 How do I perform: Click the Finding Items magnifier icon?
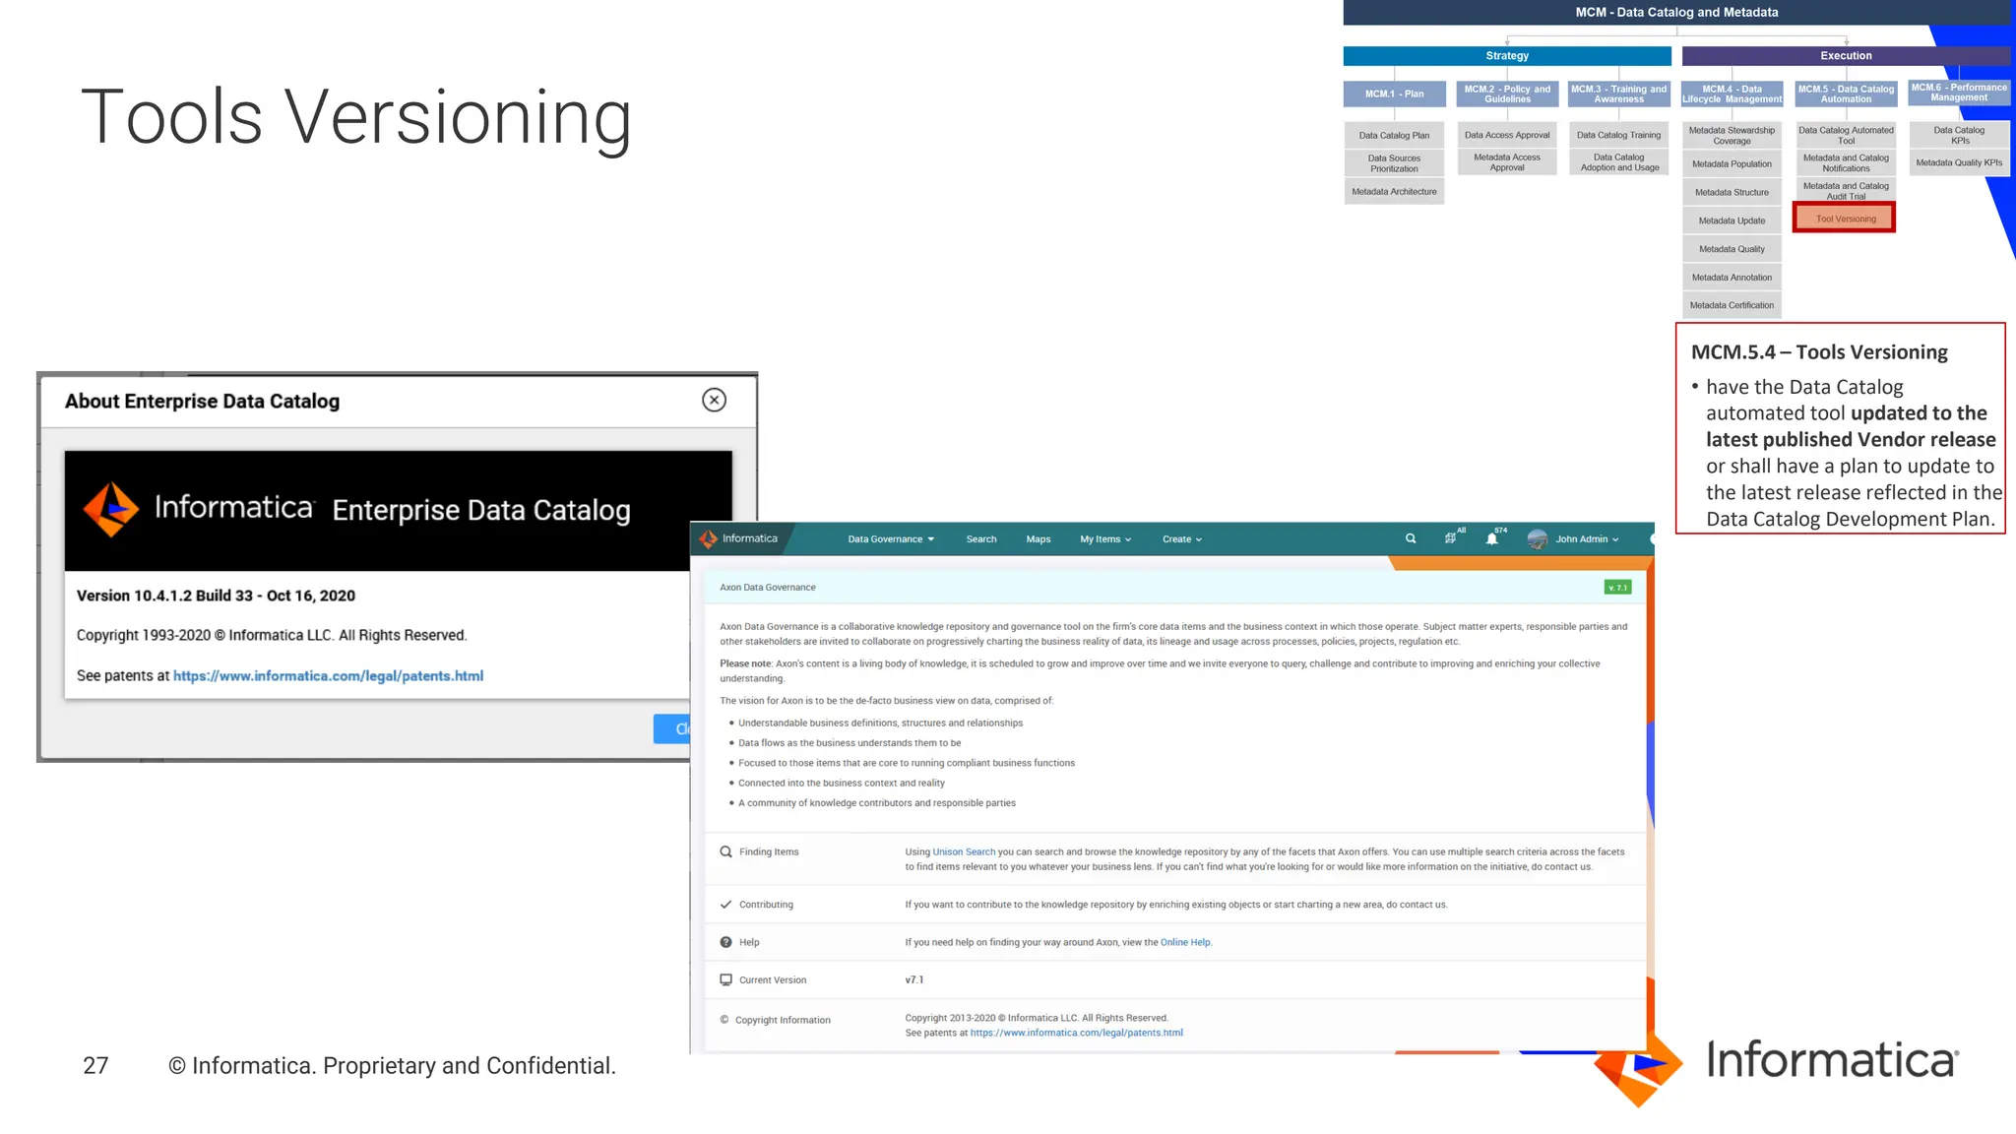[725, 851]
